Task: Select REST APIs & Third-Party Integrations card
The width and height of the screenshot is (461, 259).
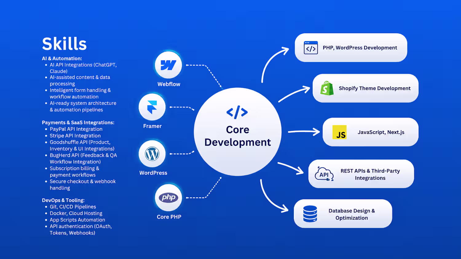Action: 361,174
